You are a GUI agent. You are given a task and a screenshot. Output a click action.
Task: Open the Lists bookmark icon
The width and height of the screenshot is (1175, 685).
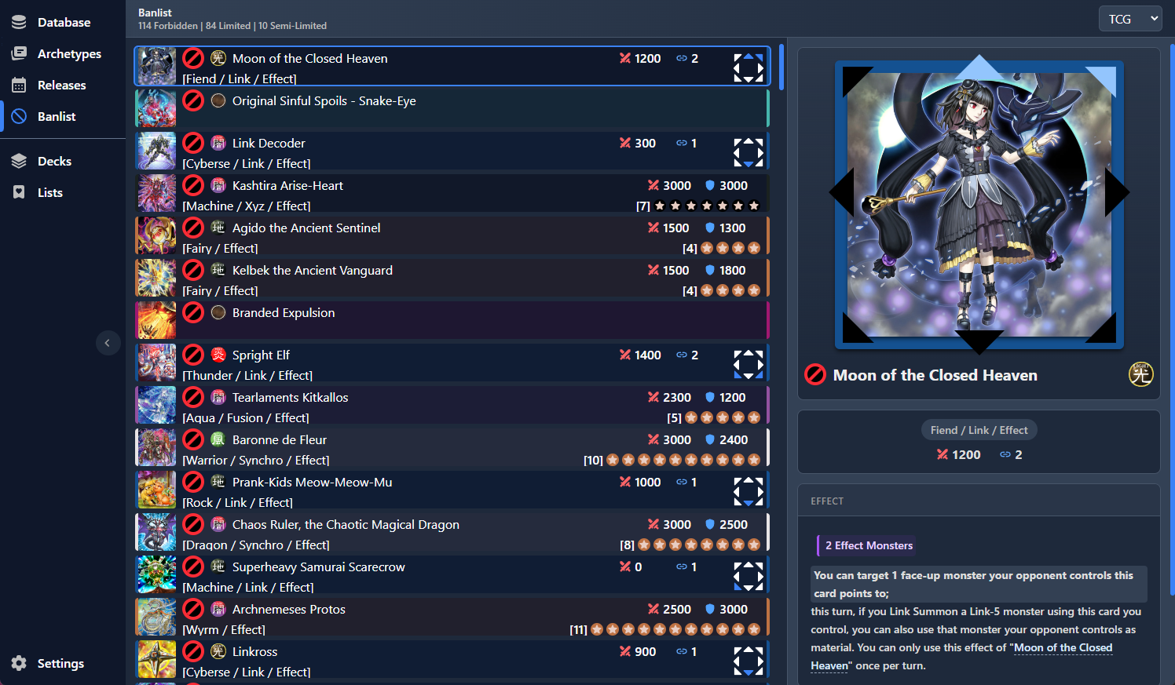(19, 192)
